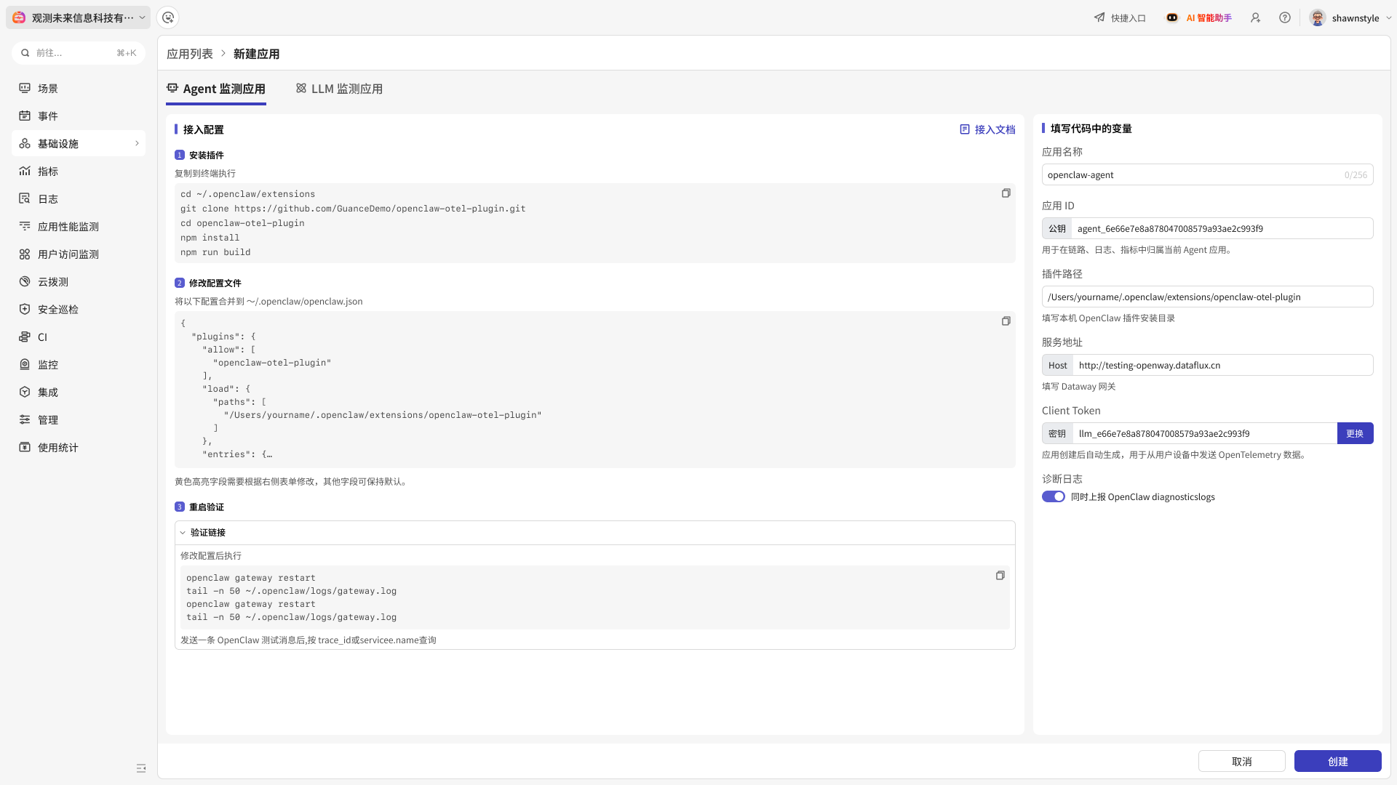
Task: Click the 更换 token button
Action: [x=1355, y=433]
